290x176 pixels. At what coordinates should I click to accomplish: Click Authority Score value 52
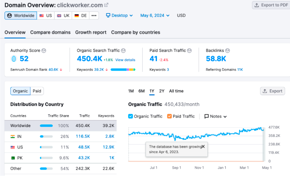pyautogui.click(x=24, y=59)
